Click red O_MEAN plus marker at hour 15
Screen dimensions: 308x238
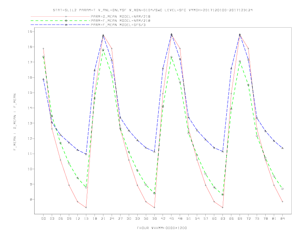[86, 207]
